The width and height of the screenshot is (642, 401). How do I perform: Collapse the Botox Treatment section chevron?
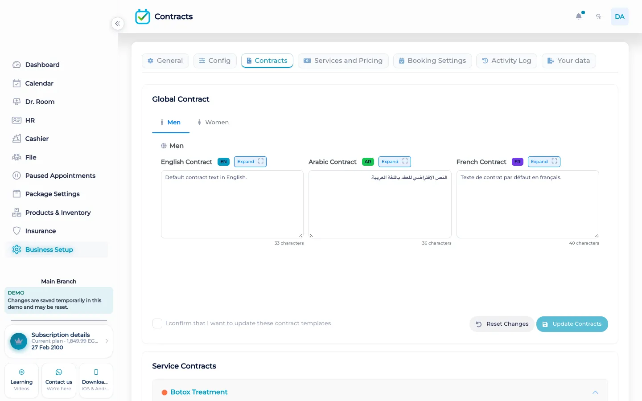point(595,393)
